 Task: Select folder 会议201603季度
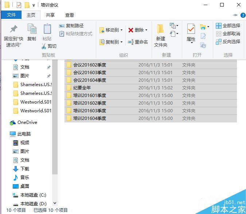(151, 73)
